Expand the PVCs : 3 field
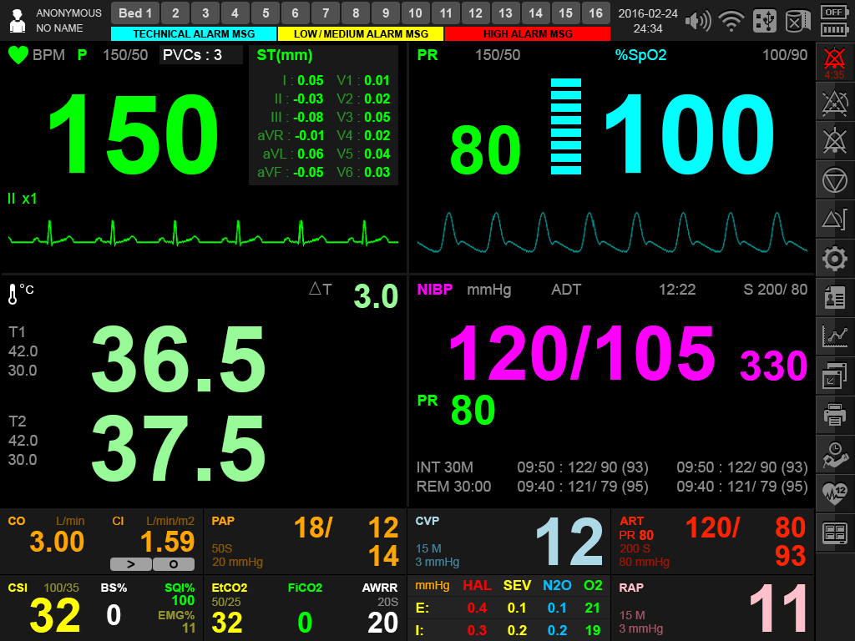855x641 pixels. click(200, 54)
